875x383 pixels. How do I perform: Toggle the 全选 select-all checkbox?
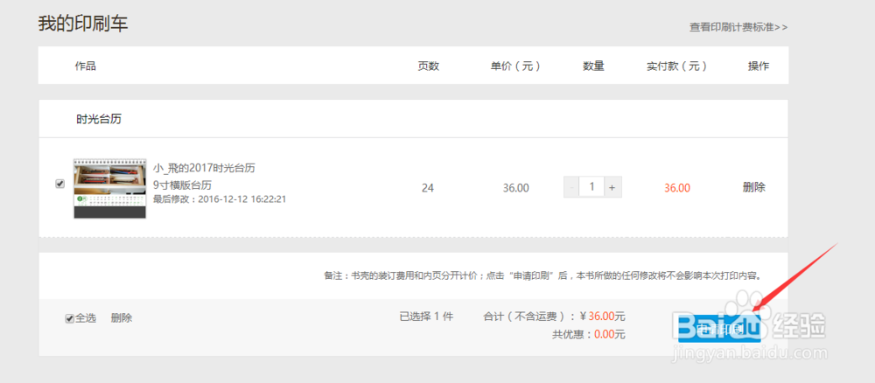click(70, 319)
